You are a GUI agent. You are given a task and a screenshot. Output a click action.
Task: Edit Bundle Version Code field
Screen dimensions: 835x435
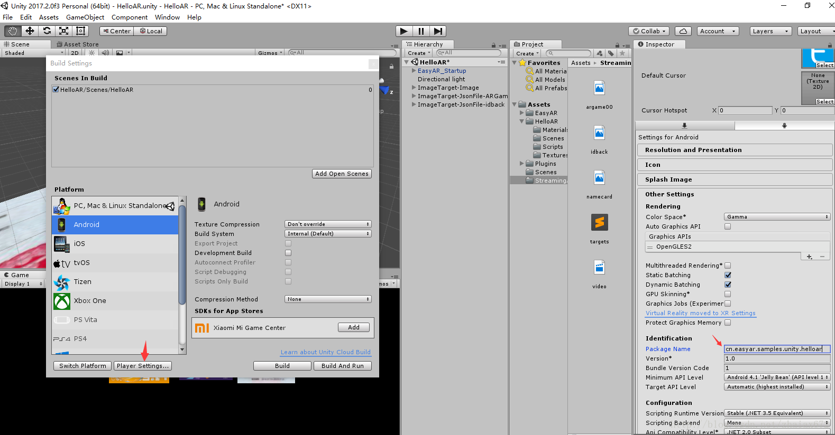click(x=777, y=368)
